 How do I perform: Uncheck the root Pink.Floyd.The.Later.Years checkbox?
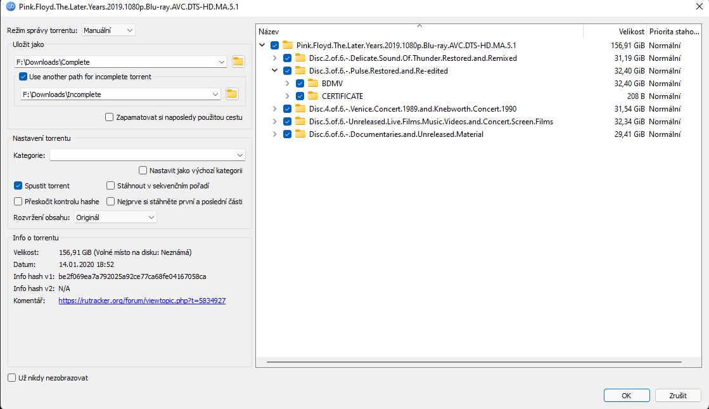(x=274, y=45)
